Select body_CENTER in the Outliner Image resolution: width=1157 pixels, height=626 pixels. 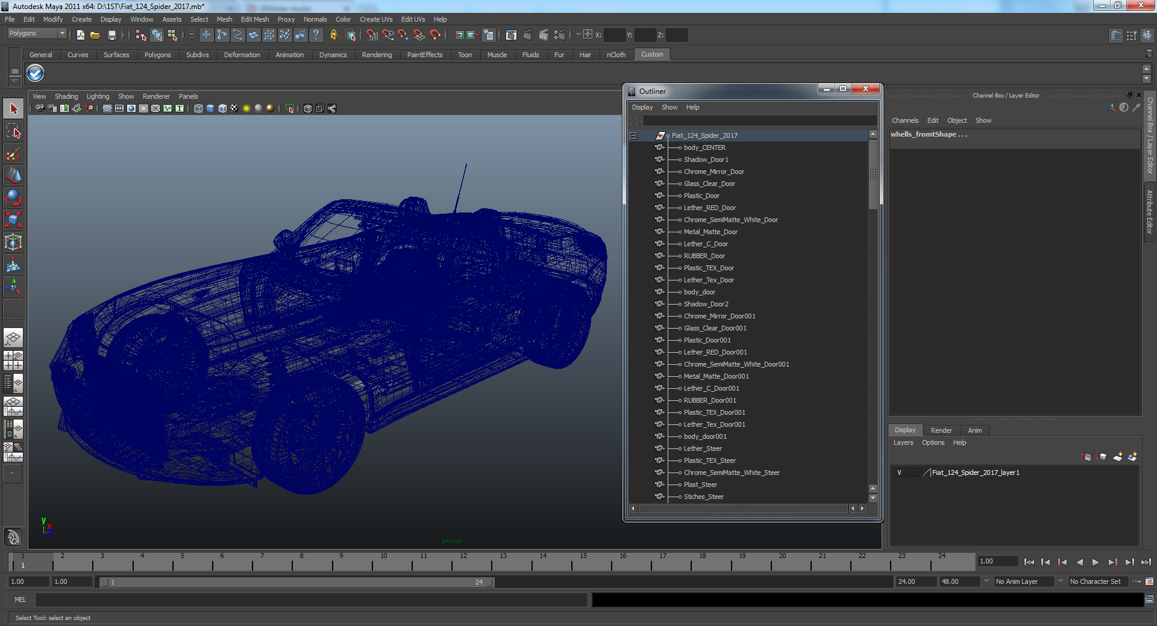704,147
